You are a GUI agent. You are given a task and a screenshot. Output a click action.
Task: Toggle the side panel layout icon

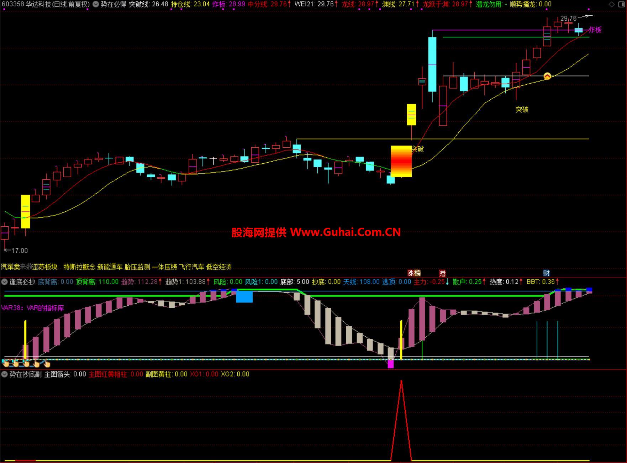(621, 4)
